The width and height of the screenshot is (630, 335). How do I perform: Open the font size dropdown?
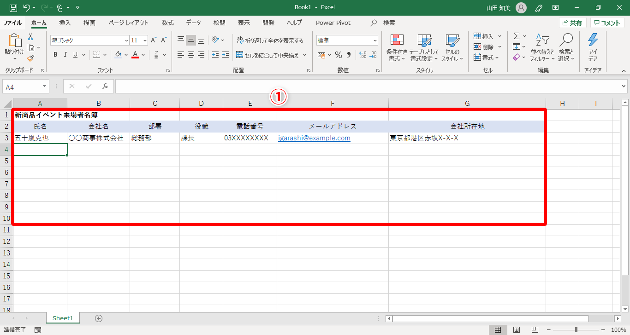click(145, 40)
